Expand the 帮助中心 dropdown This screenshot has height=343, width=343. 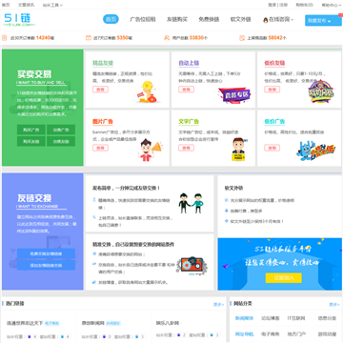point(332,5)
